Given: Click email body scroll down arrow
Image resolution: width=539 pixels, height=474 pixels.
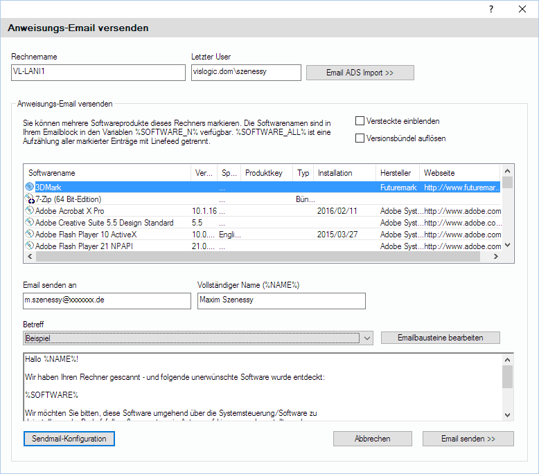Looking at the screenshot, I should pos(507,414).
